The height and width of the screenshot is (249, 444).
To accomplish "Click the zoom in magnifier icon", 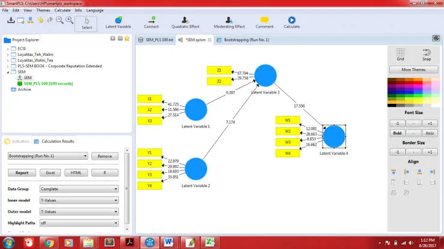I will (69, 20).
